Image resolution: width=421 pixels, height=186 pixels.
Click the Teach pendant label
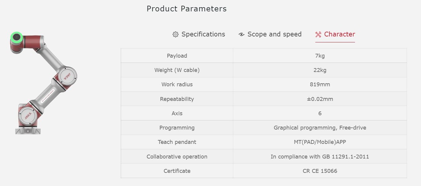pos(177,142)
